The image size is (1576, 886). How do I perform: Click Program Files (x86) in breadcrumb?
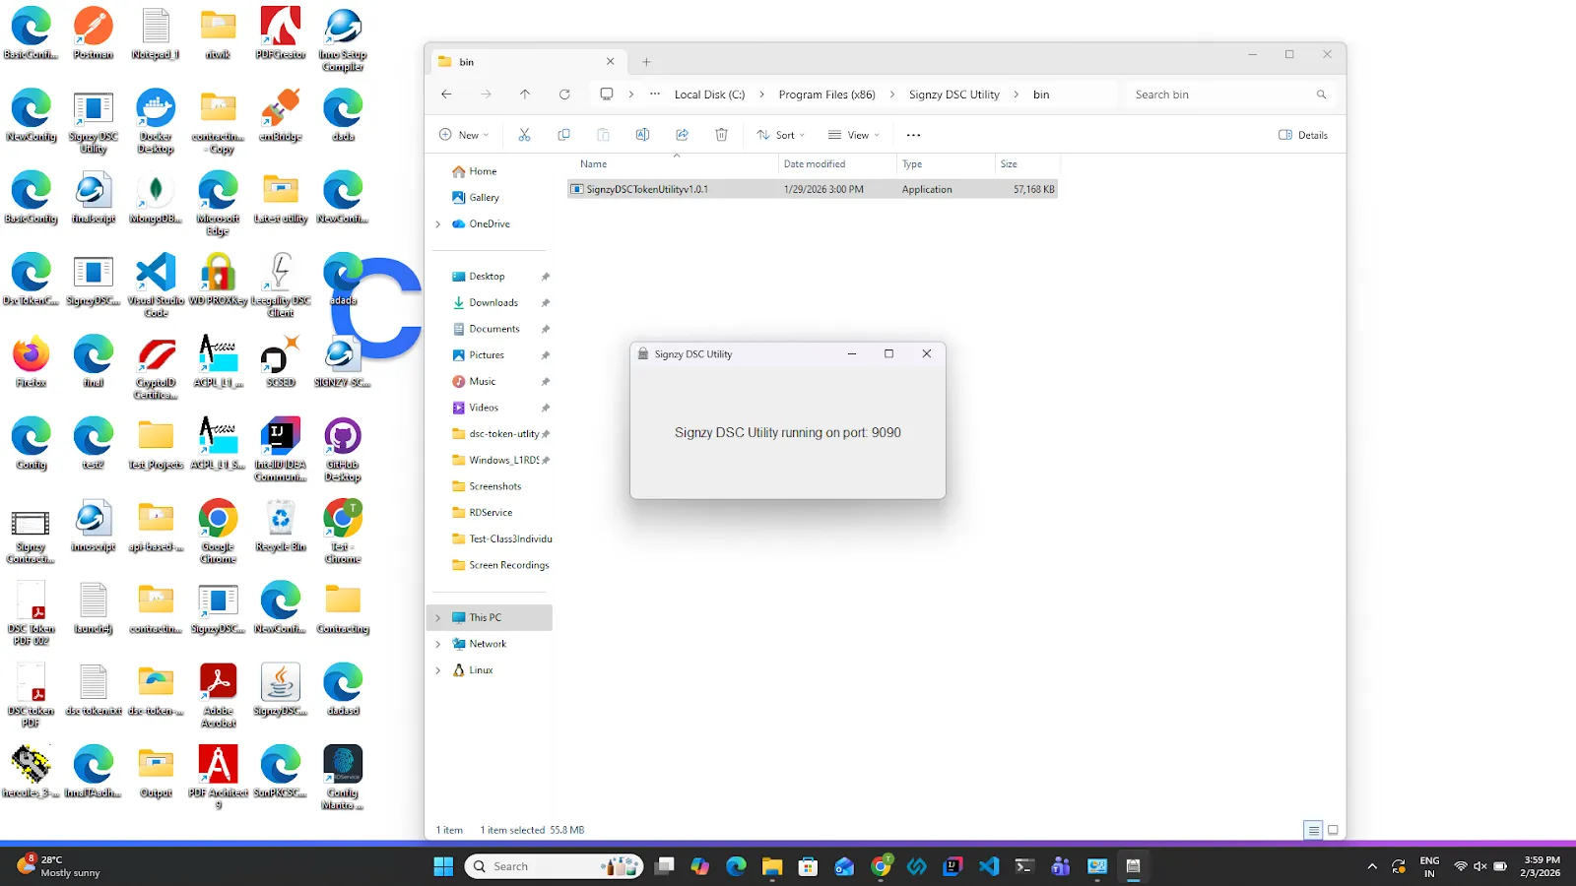(x=826, y=95)
